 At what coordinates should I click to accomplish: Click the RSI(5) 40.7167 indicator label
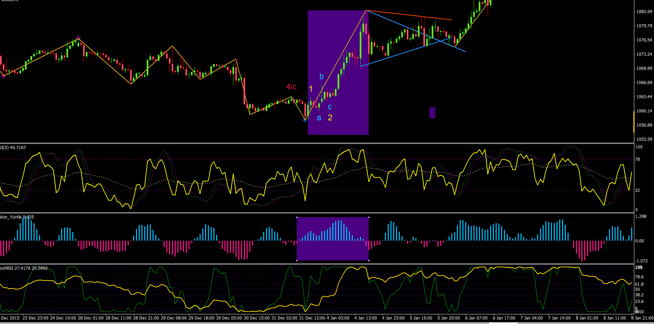tap(13, 148)
